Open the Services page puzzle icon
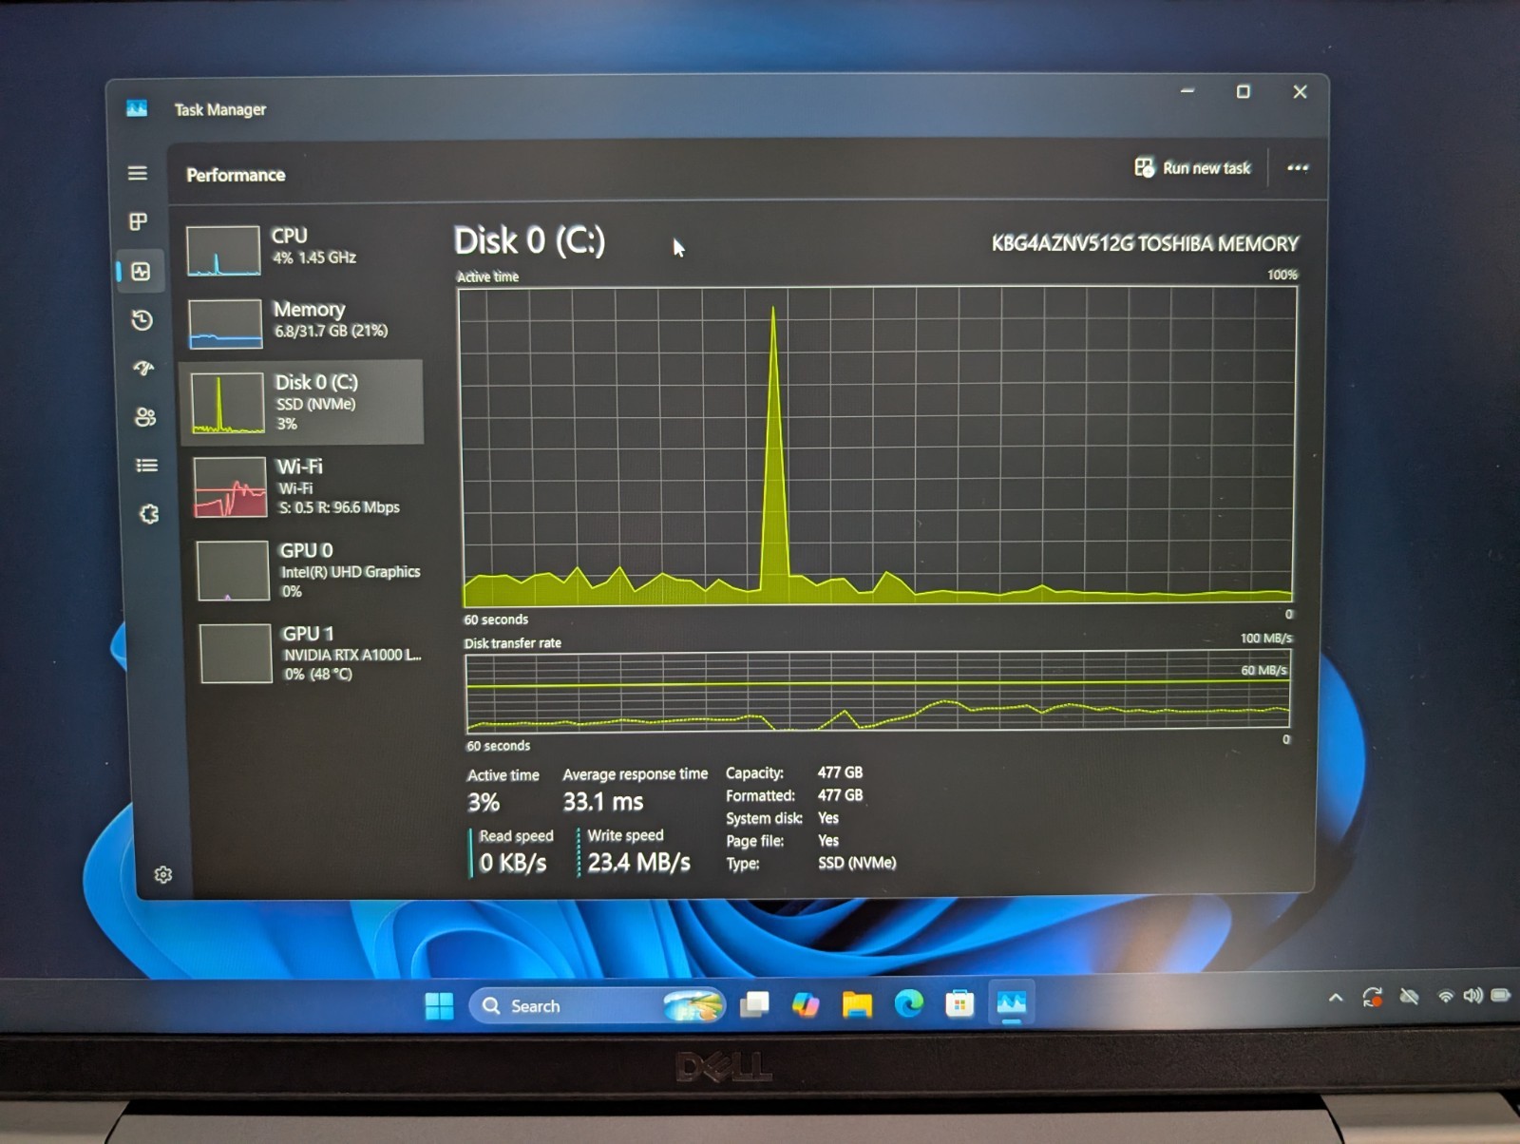This screenshot has height=1144, width=1520. coord(149,514)
